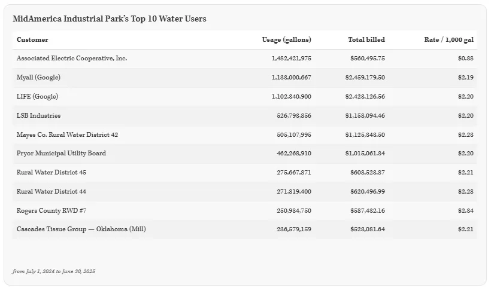
Task: Click the date range footnote text
Action: [54, 271]
